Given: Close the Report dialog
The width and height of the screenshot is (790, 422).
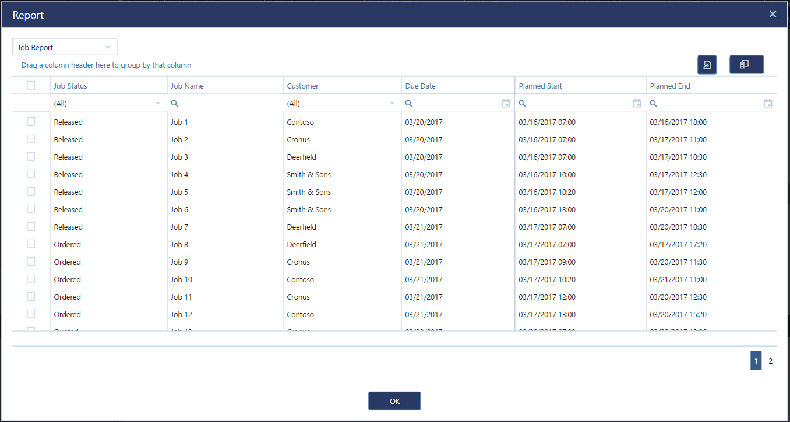Looking at the screenshot, I should click(773, 14).
